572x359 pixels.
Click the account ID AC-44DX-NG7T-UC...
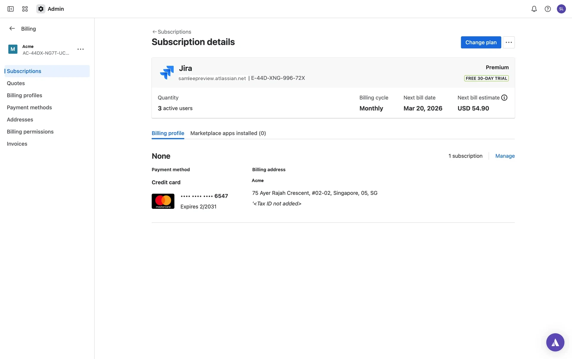click(46, 53)
